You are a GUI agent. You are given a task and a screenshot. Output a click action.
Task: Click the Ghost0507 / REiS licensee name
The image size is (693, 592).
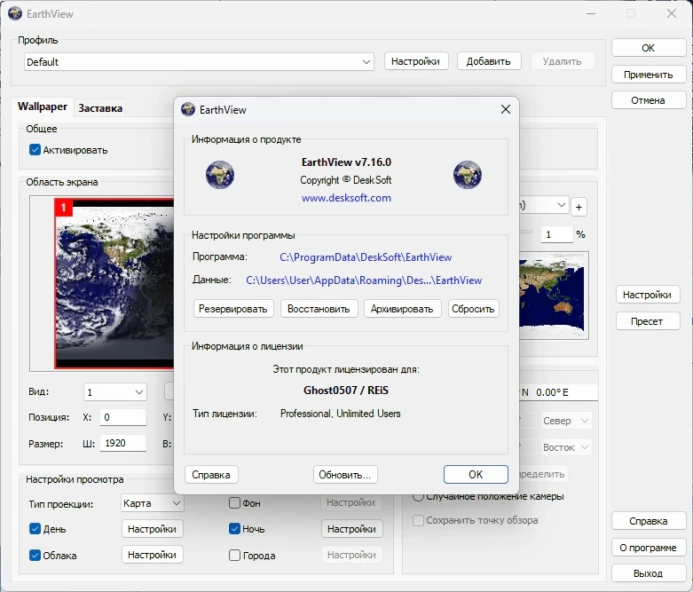pyautogui.click(x=346, y=390)
